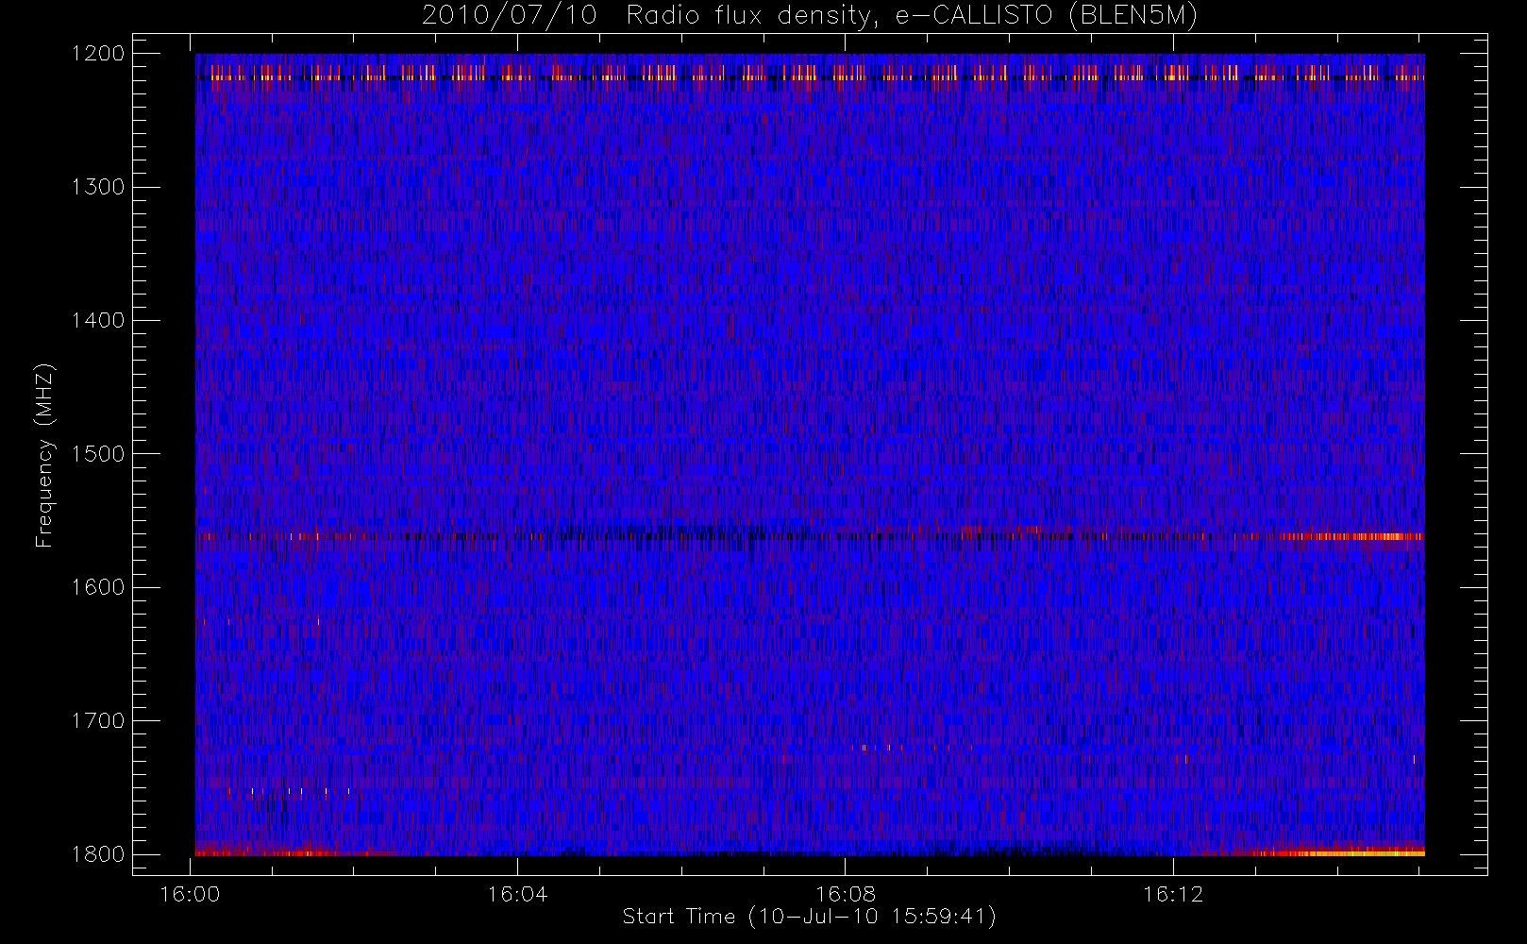Click the 'Start Time (10-Jul-10 15:59:41)' label
Screen dimensions: 1527x944
point(810,917)
